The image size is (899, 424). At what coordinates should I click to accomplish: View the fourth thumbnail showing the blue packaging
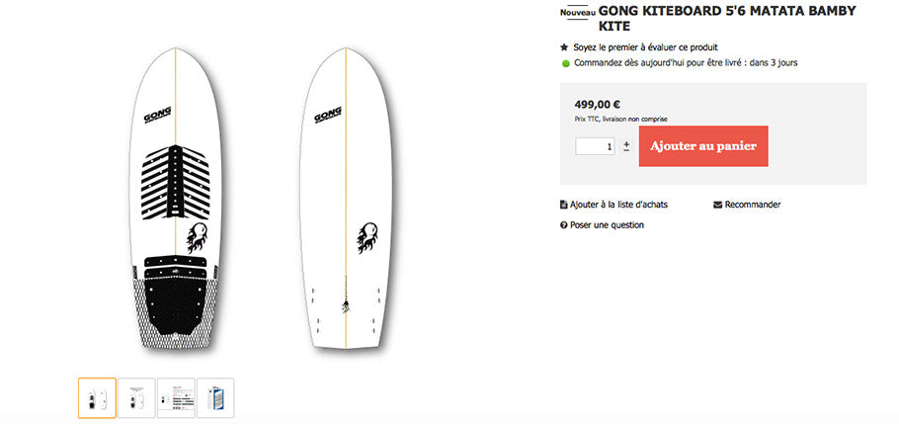(215, 397)
